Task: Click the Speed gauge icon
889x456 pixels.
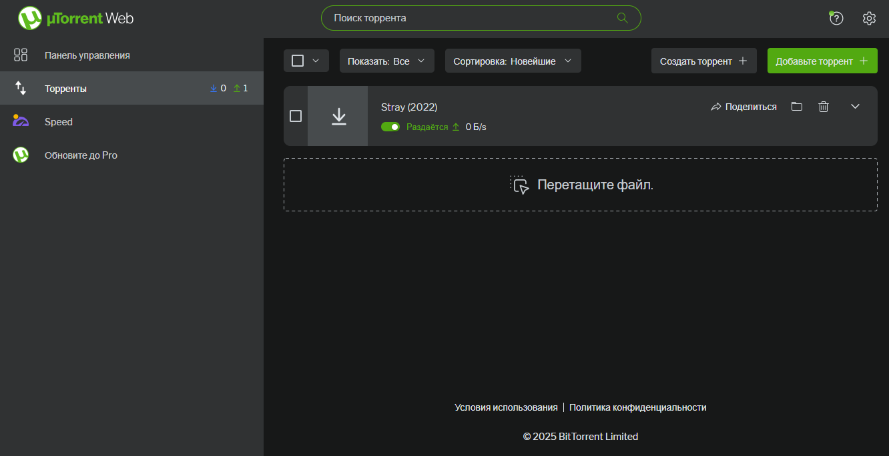Action: [x=21, y=121]
